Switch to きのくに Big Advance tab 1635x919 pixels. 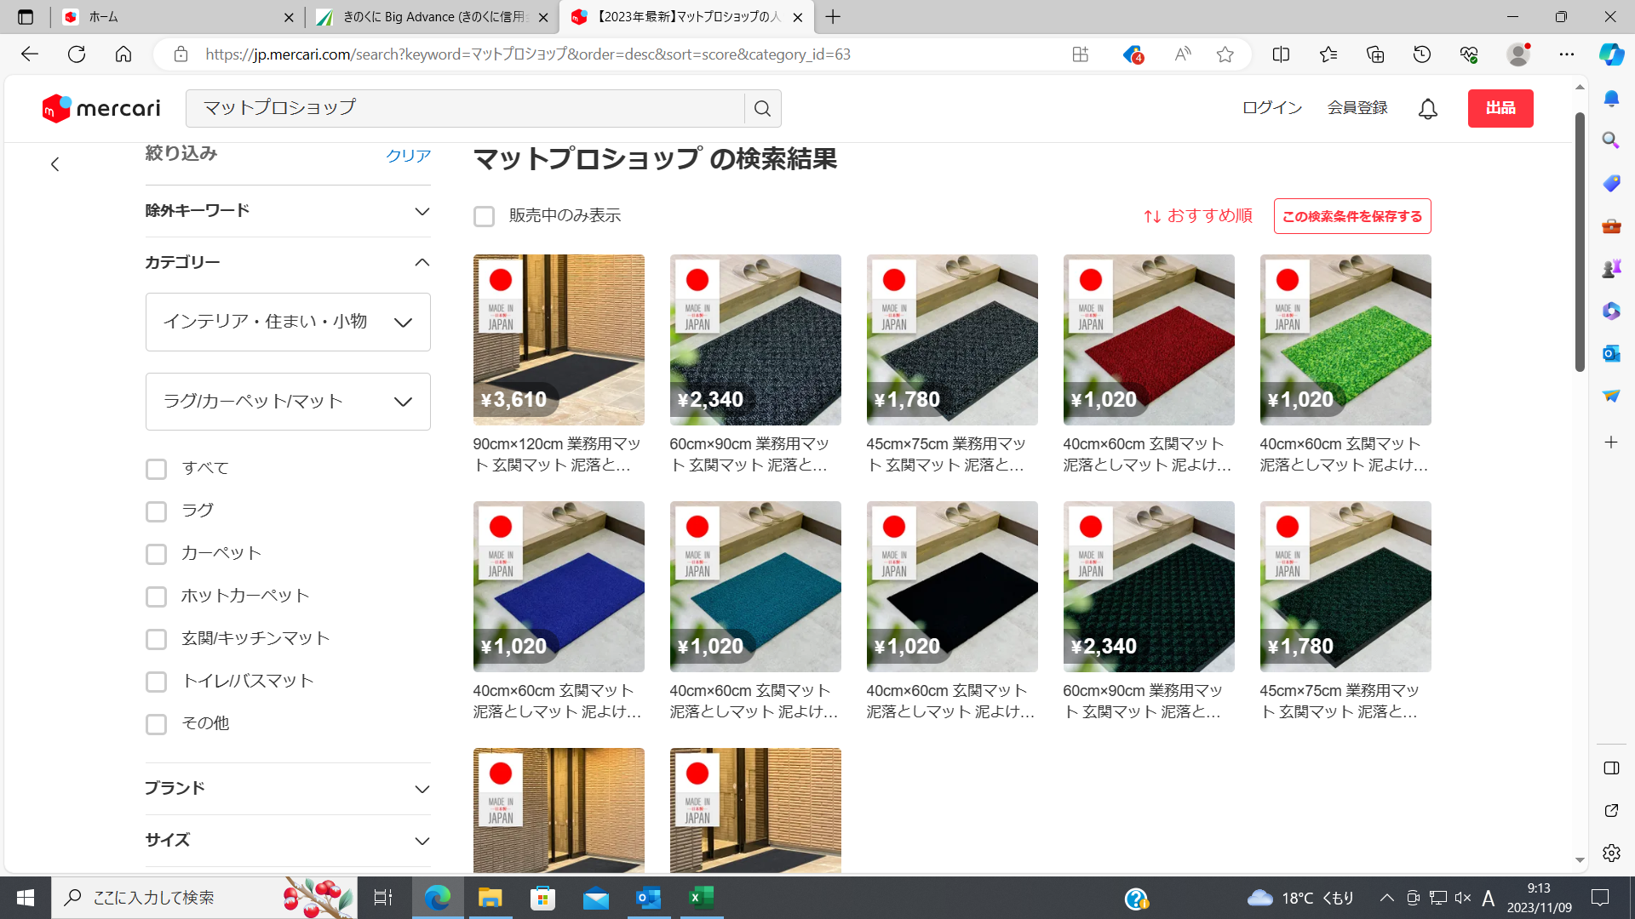[x=431, y=17]
